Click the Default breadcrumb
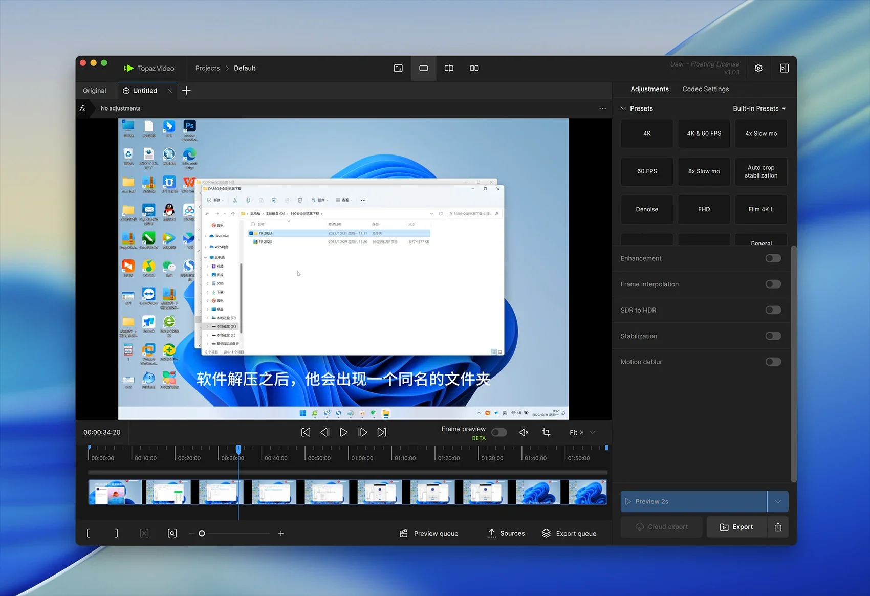Viewport: 870px width, 596px height. tap(245, 68)
